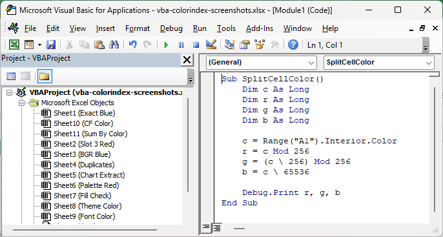The width and height of the screenshot is (443, 237).
Task: Open the Object Browser toolbar icon
Action: coord(260,45)
